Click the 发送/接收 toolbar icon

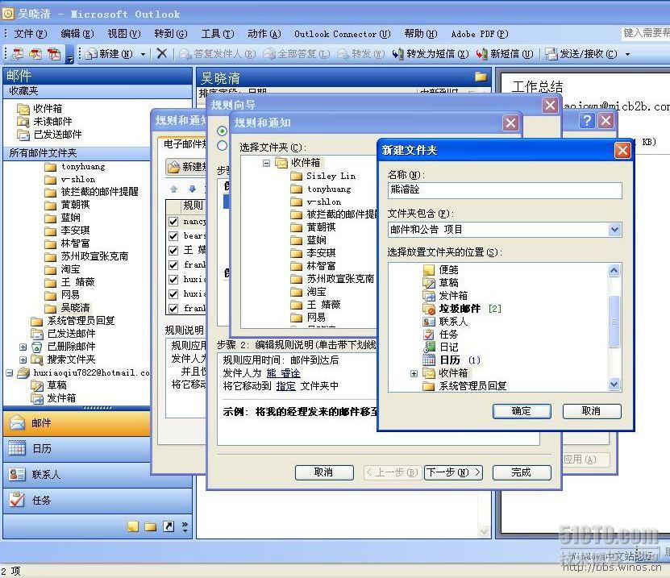pyautogui.click(x=551, y=54)
